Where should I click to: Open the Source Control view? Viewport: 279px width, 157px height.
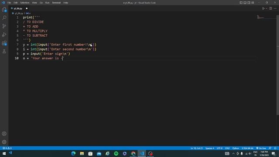click(4, 26)
